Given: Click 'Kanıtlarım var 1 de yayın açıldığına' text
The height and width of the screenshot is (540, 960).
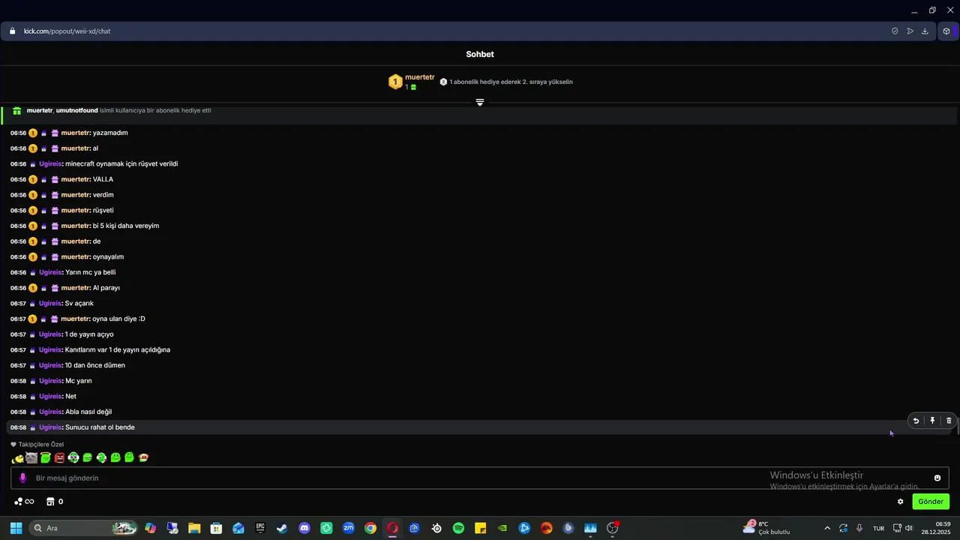Looking at the screenshot, I should [118, 350].
